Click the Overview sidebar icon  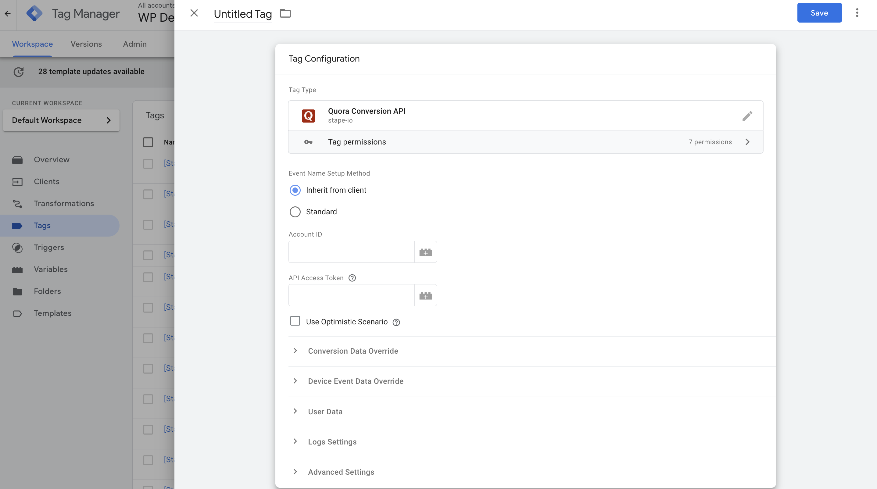17,160
